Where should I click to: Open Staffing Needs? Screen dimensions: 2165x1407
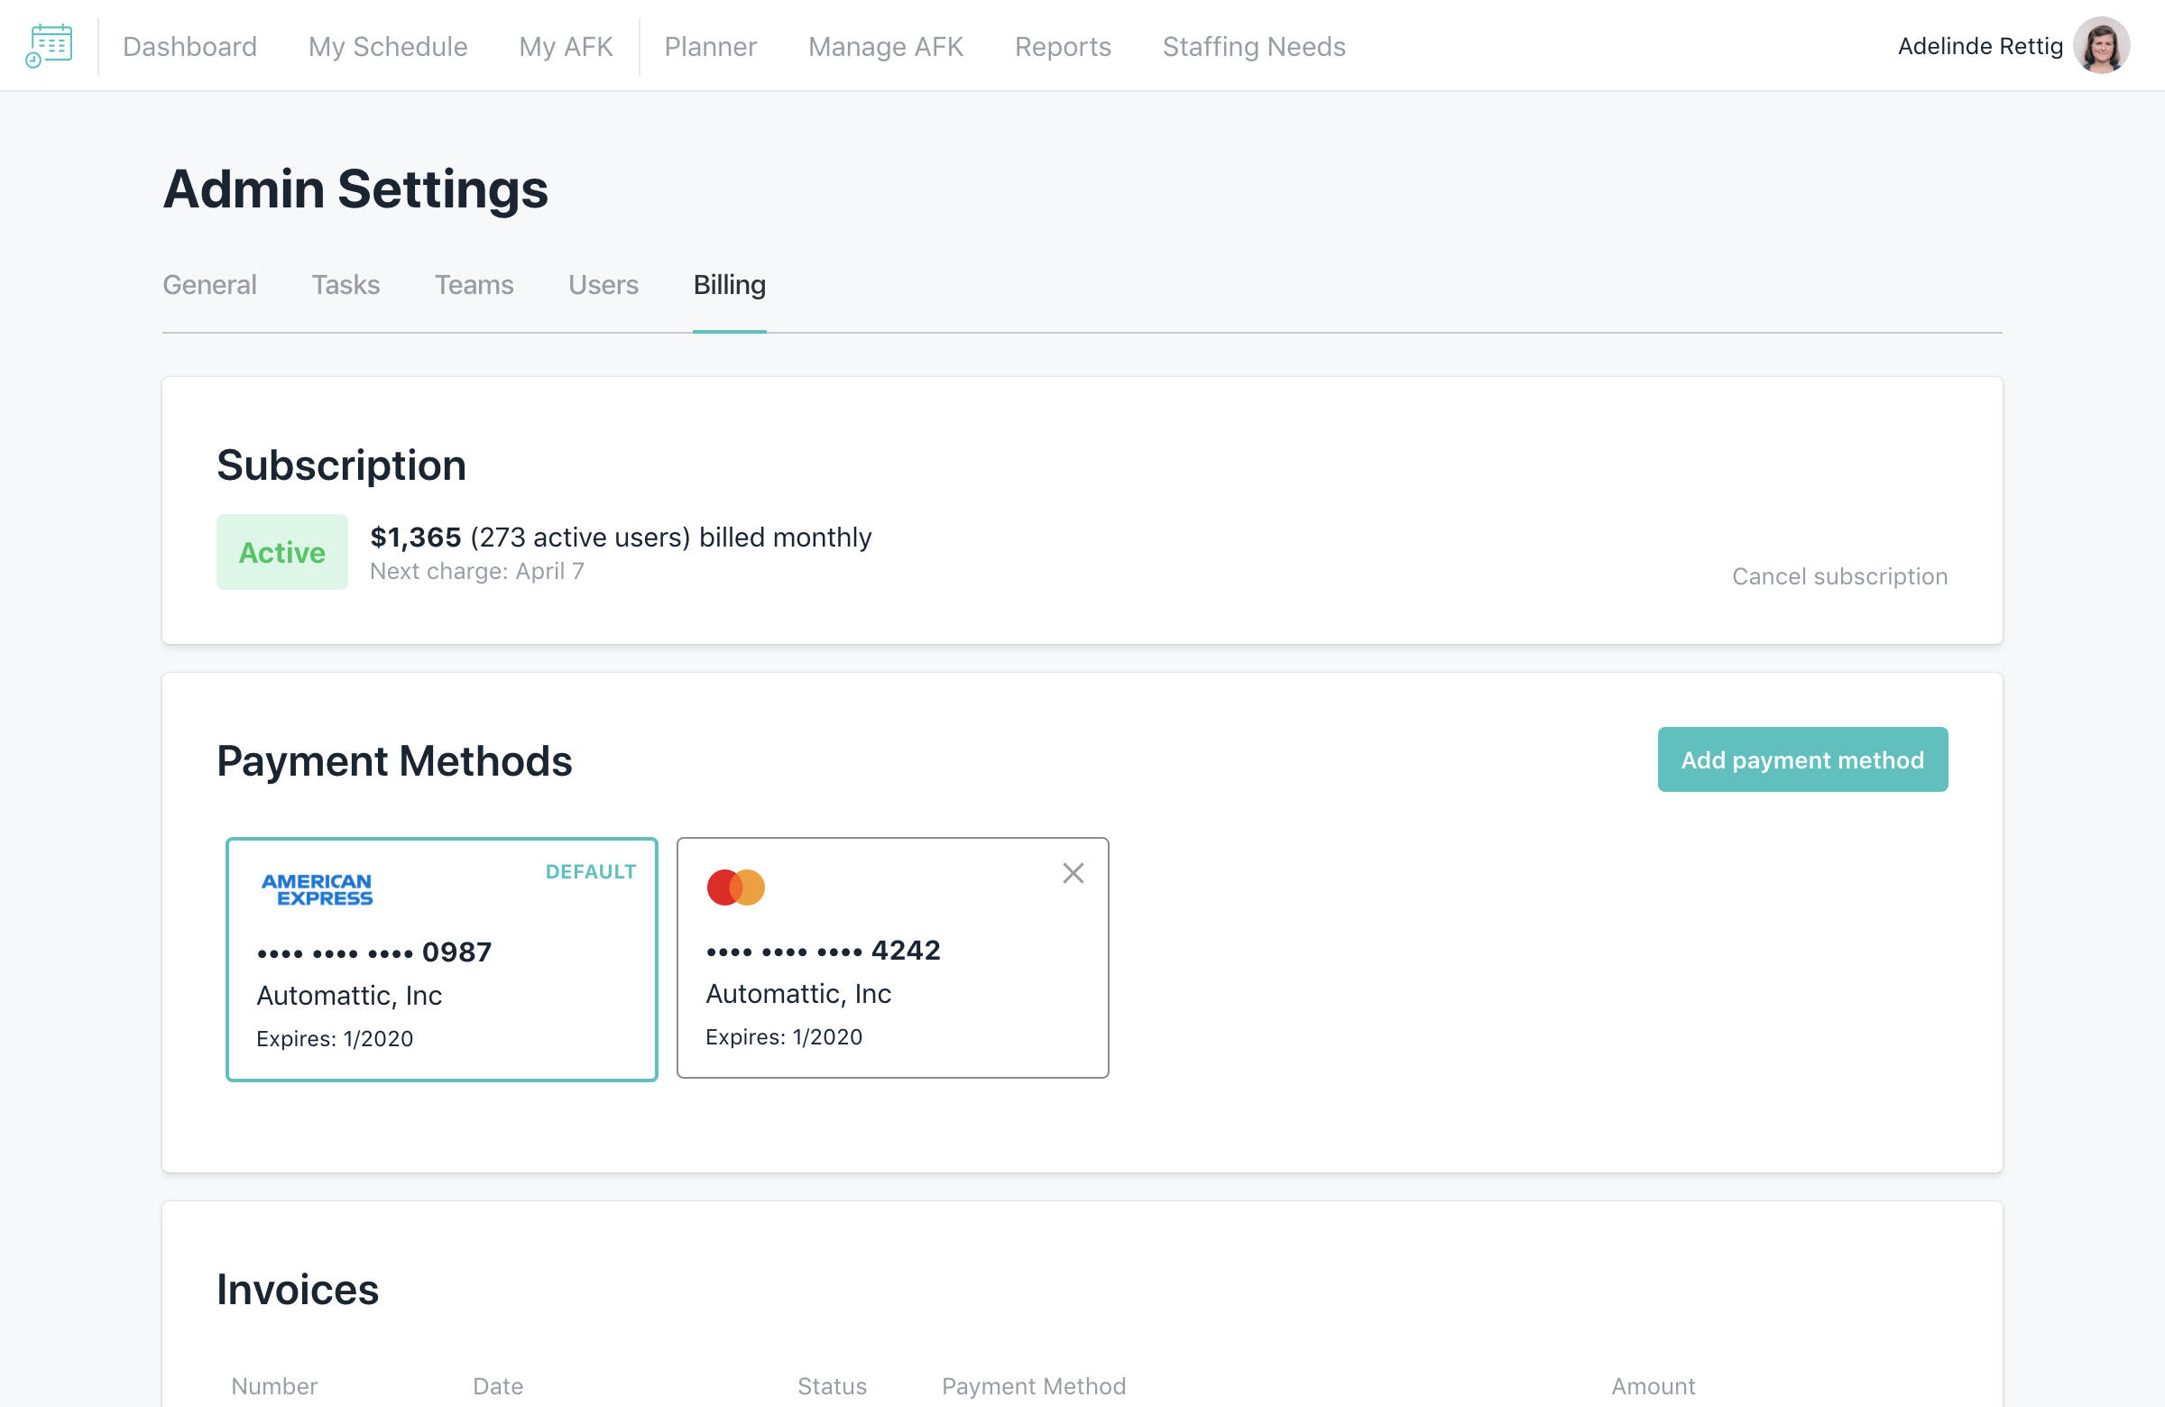[1254, 46]
